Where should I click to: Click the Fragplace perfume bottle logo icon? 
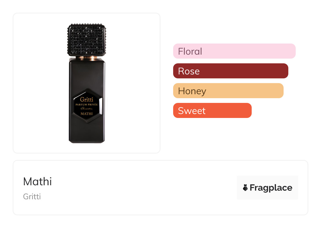[245, 188]
